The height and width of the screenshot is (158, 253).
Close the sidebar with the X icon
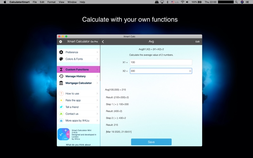(x=60, y=42)
